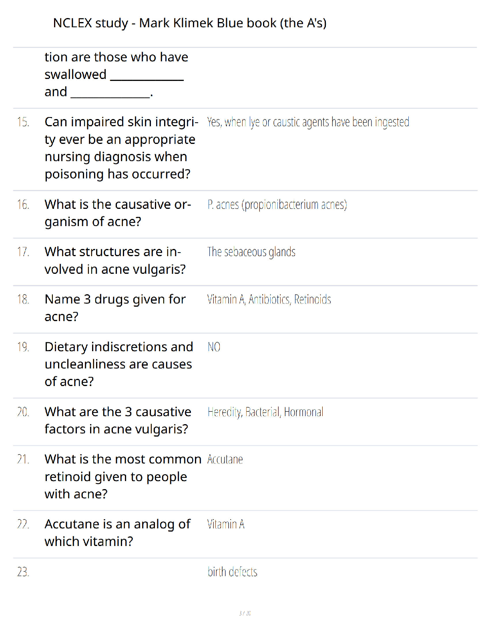Click the answer Accutane
The height and width of the screenshot is (635, 490).
(225, 459)
